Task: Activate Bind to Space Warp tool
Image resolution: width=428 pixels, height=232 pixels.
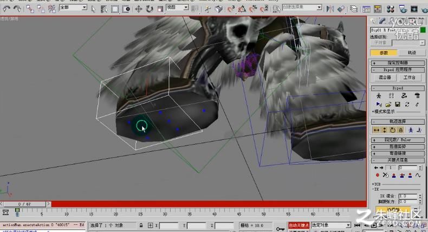Action: coord(52,9)
